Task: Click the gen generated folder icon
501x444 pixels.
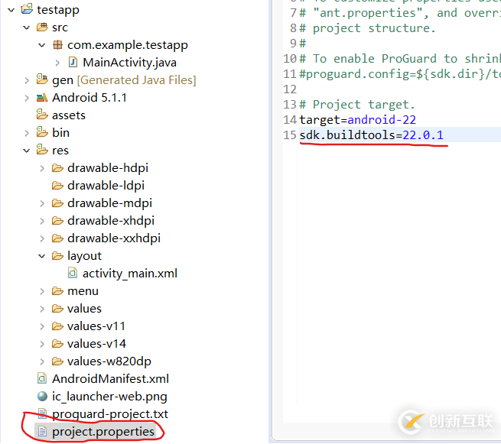Action: click(x=42, y=79)
